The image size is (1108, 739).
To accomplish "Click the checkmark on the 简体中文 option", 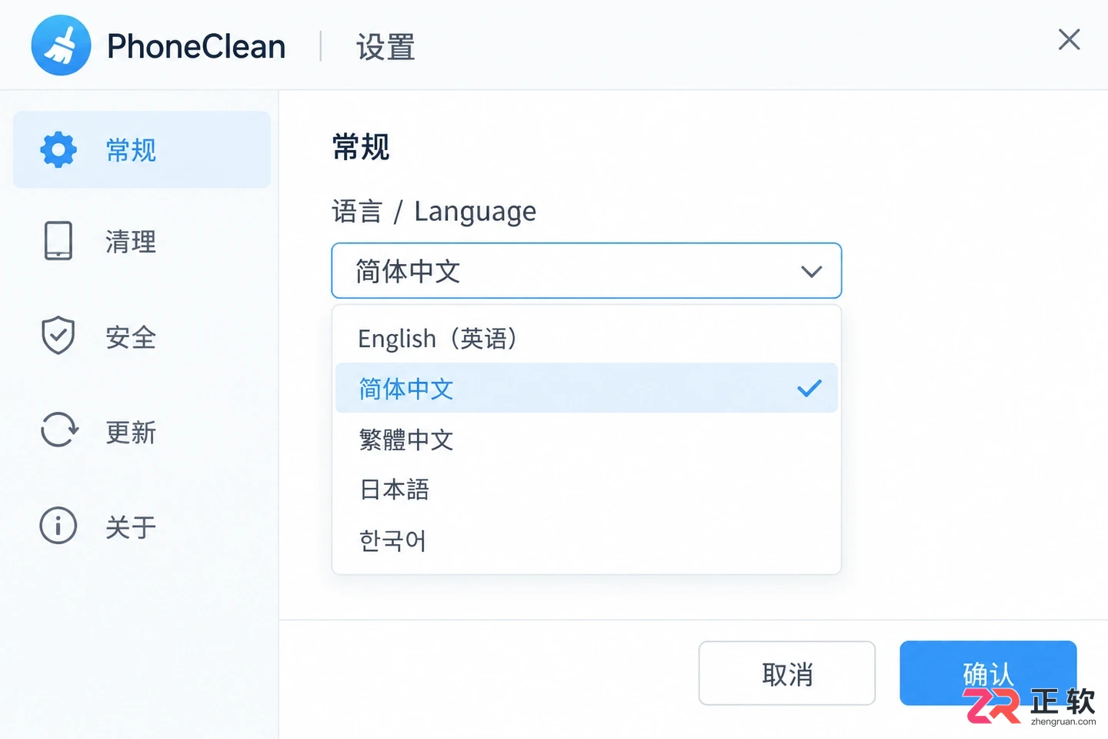I will (809, 388).
